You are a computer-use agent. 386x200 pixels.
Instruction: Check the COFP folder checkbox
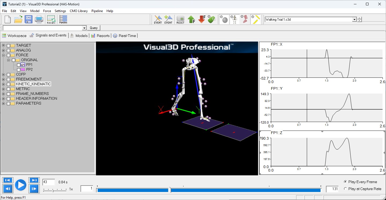8,75
